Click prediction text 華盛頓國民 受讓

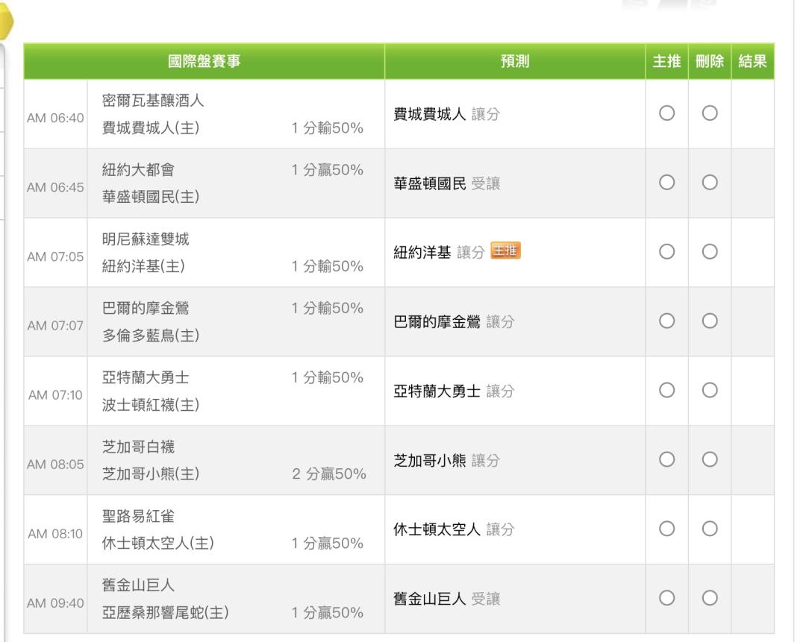[x=447, y=183]
